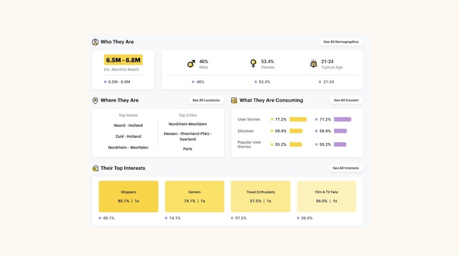
Task: Open See All Locations
Action: [x=205, y=100]
